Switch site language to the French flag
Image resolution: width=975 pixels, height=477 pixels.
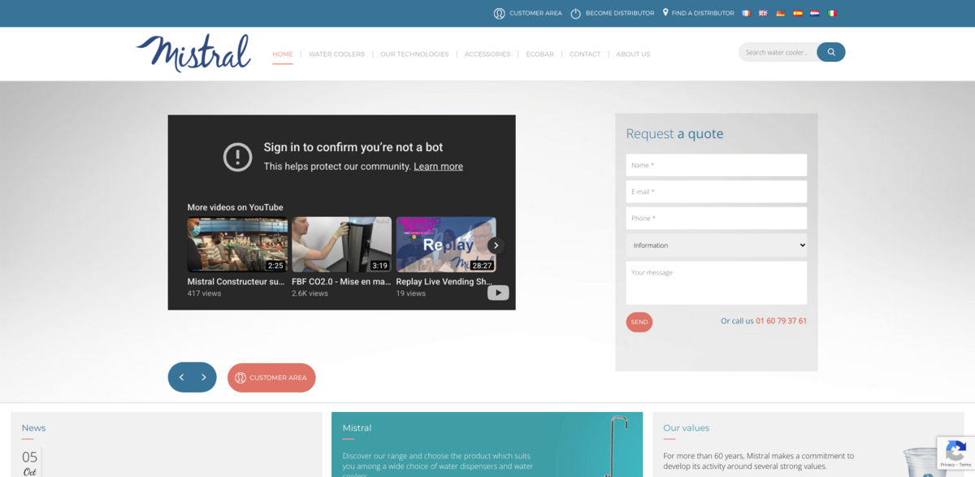pyautogui.click(x=746, y=13)
